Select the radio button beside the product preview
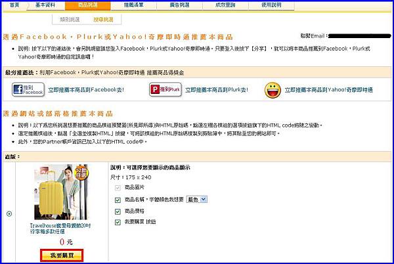394x264 pixels. (9, 214)
